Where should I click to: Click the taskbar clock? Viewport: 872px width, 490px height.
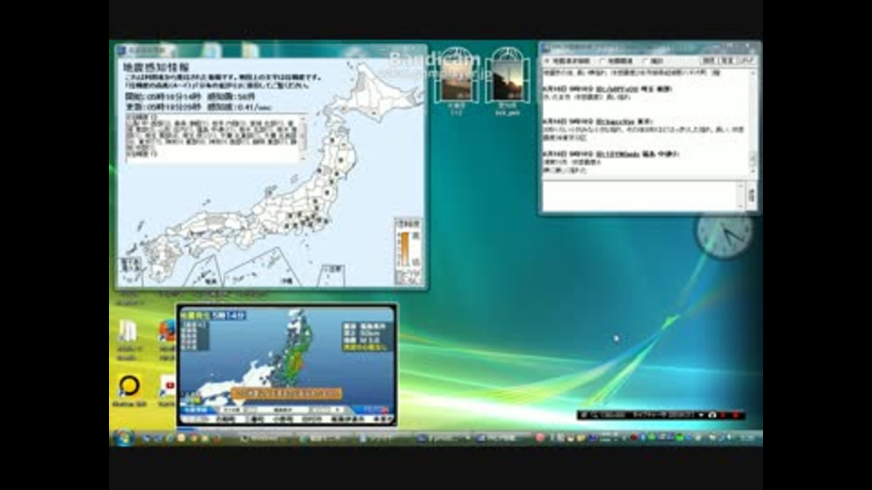(x=747, y=438)
